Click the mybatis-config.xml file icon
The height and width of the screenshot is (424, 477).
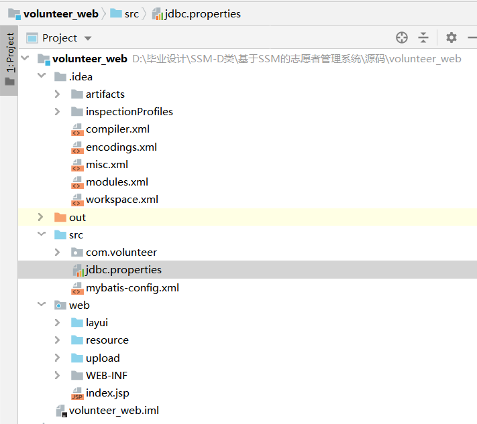77,288
